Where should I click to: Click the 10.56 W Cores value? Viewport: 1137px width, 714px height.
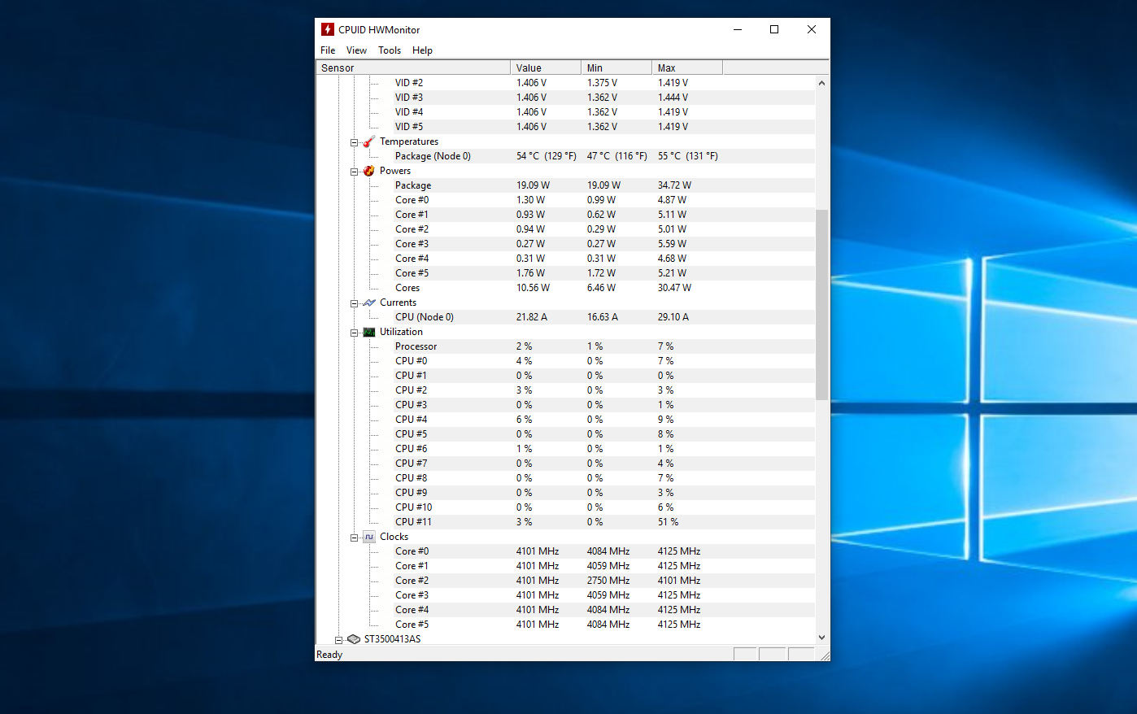coord(533,288)
